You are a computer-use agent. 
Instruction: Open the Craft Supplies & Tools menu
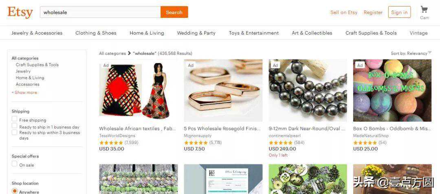(x=371, y=33)
